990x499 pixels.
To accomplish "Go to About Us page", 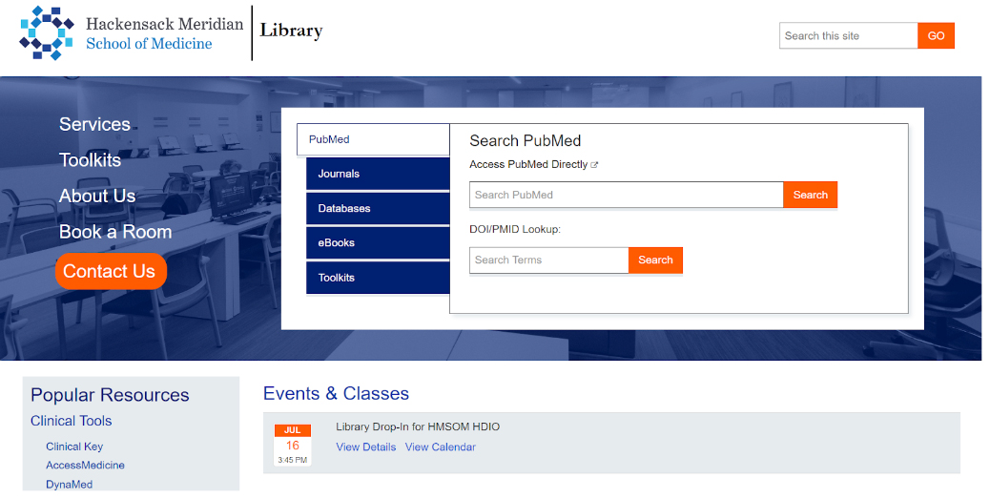I will point(97,197).
